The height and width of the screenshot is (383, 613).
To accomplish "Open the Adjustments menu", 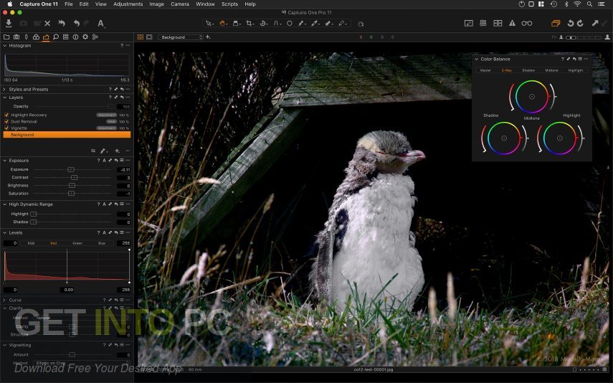I will (x=128, y=4).
